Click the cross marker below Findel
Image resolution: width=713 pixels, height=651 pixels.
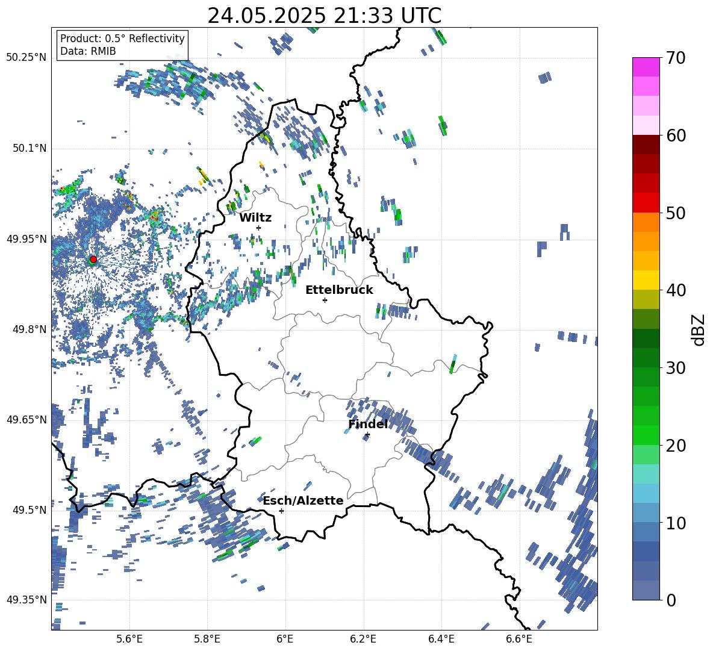[367, 435]
